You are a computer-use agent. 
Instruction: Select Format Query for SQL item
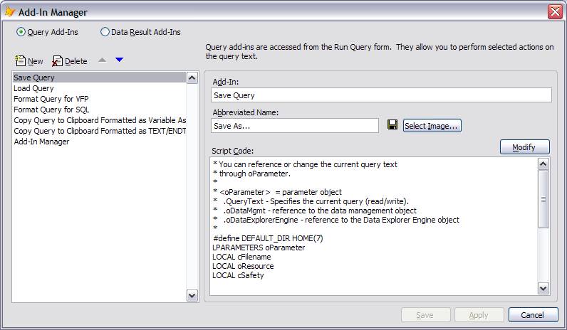coord(99,110)
